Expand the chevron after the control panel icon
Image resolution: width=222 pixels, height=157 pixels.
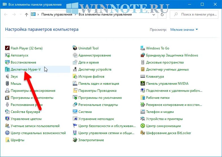(x=38, y=14)
